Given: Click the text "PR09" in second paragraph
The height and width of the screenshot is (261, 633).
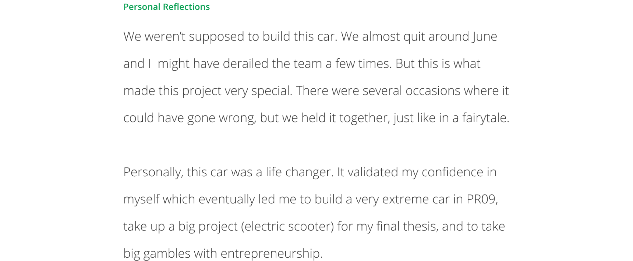Looking at the screenshot, I should (x=481, y=199).
